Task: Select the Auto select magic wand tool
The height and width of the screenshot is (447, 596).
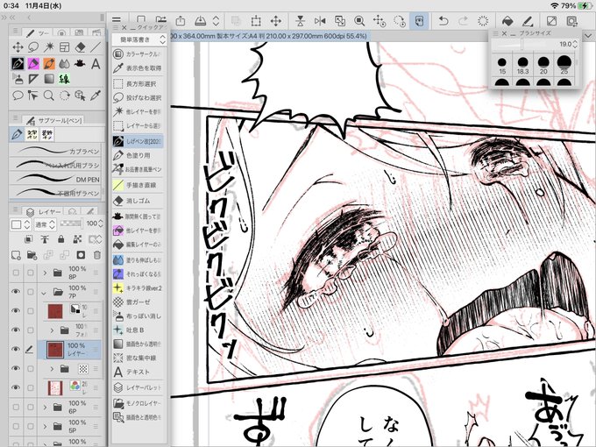Action: (x=49, y=47)
